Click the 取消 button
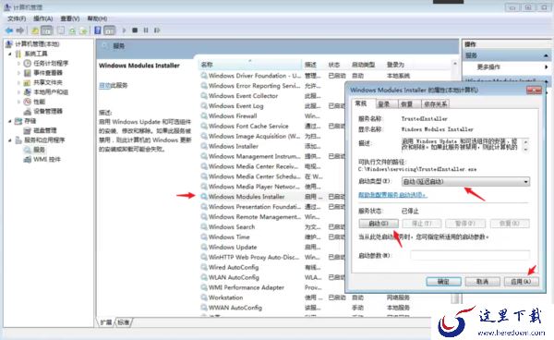This screenshot has height=340, width=554. pyautogui.click(x=482, y=282)
